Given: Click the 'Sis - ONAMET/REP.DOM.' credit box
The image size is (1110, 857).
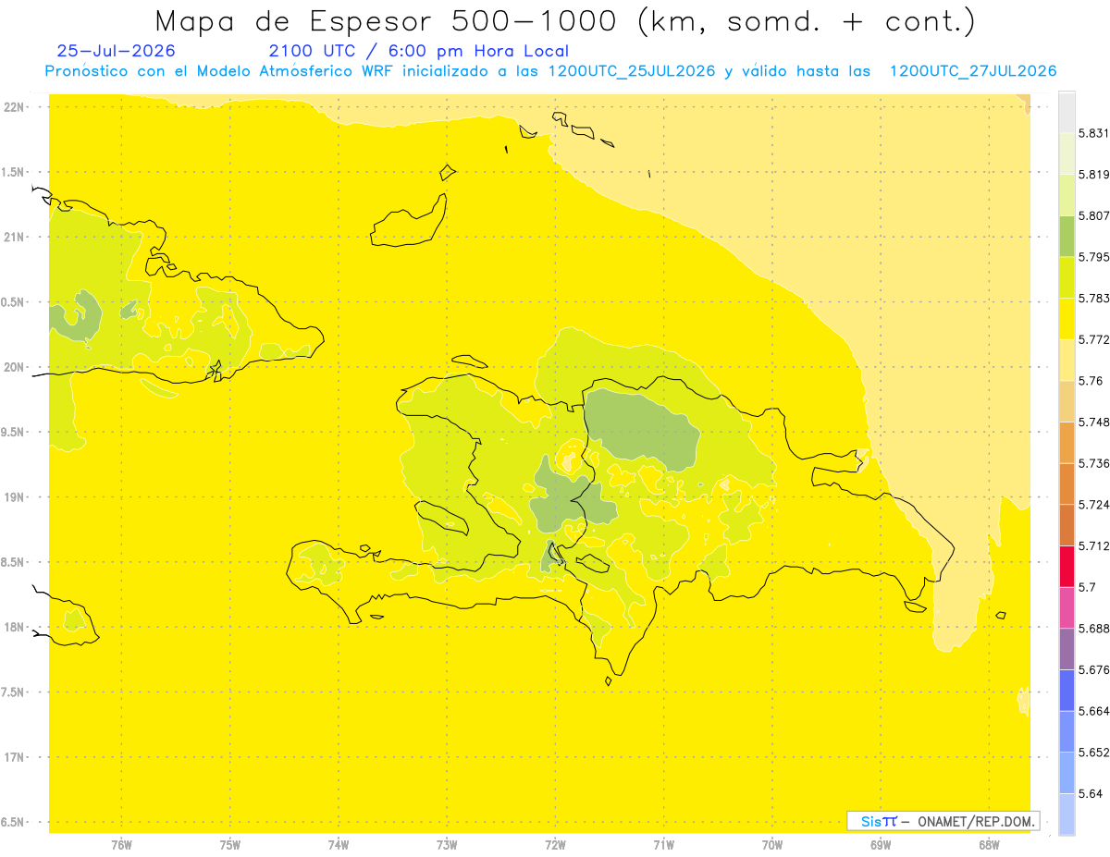Looking at the screenshot, I should 943,821.
